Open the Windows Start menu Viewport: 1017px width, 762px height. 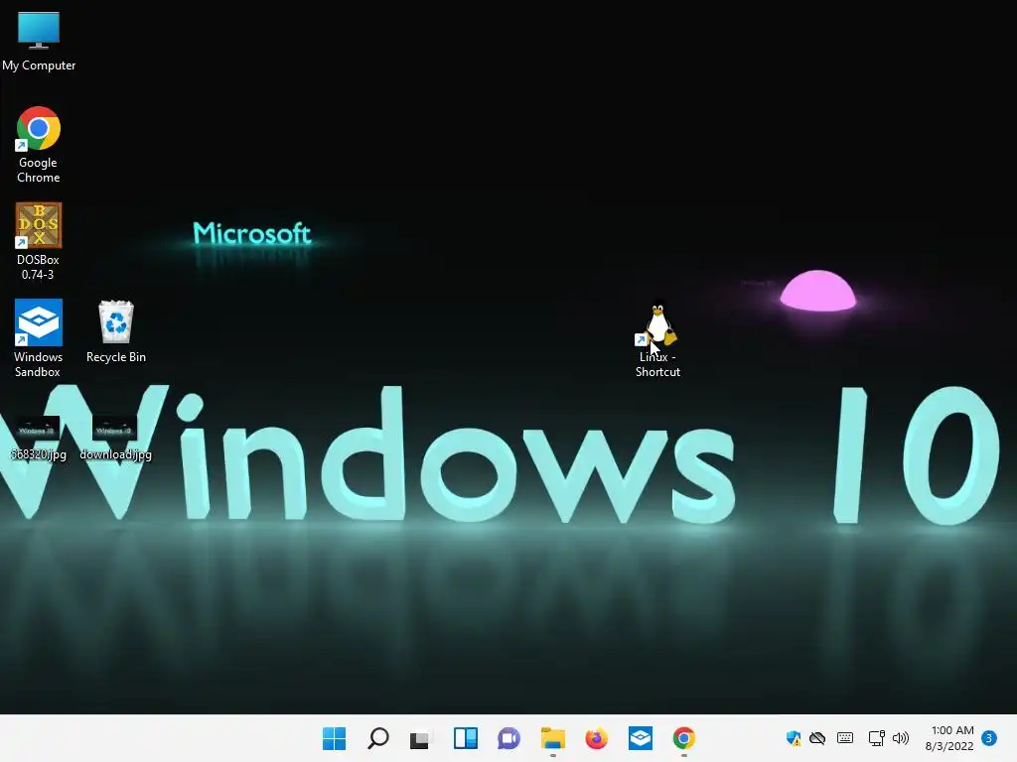click(x=335, y=738)
